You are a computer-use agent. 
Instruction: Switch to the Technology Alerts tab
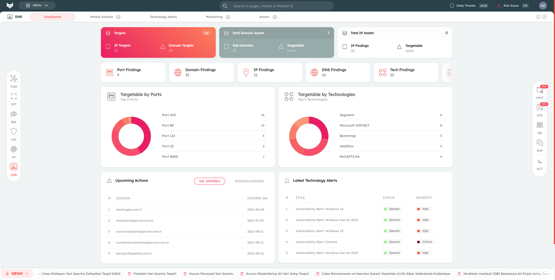(x=163, y=17)
